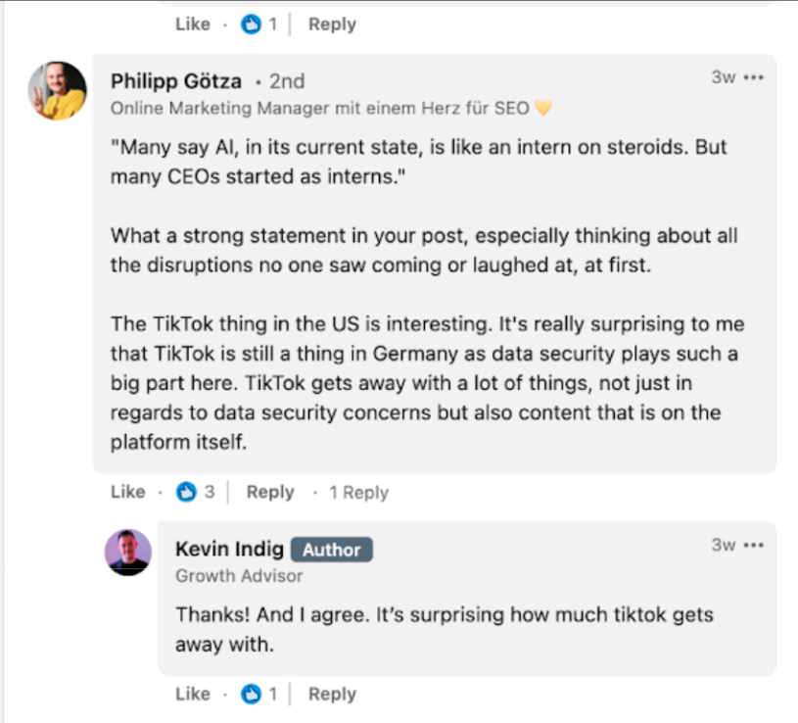Click the thumbs-up icon under Kevin Indig's reply
Screen dimensions: 798x723
coord(251,694)
